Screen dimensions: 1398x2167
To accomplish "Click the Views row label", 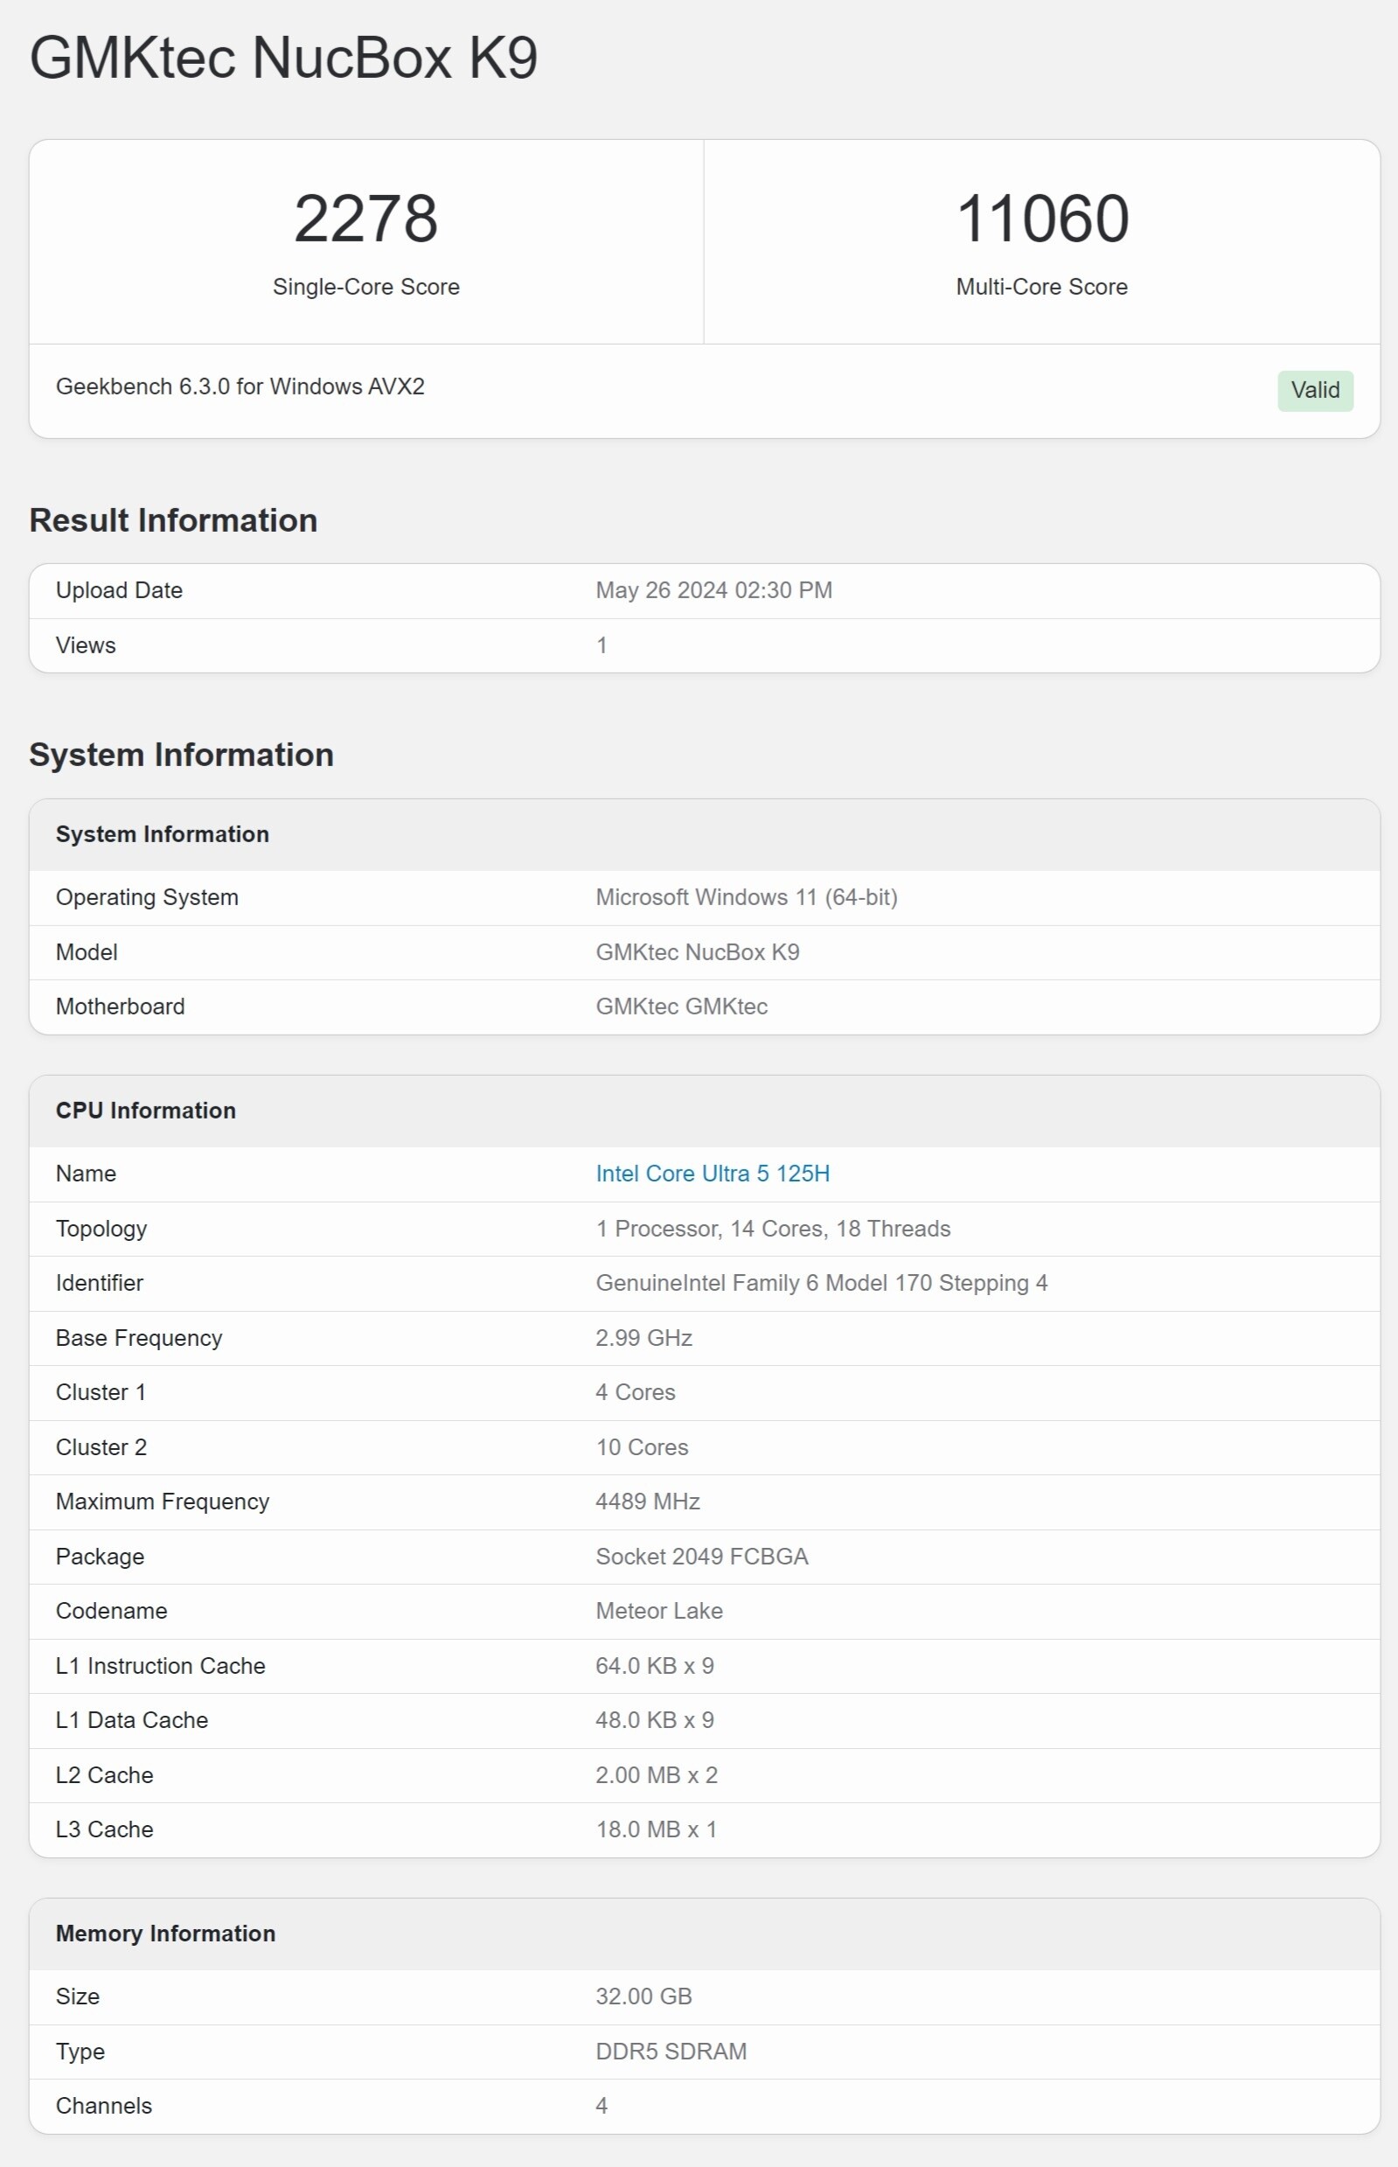I will [x=86, y=645].
